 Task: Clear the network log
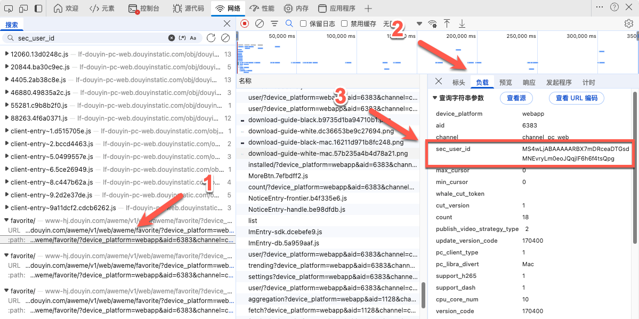(x=259, y=23)
